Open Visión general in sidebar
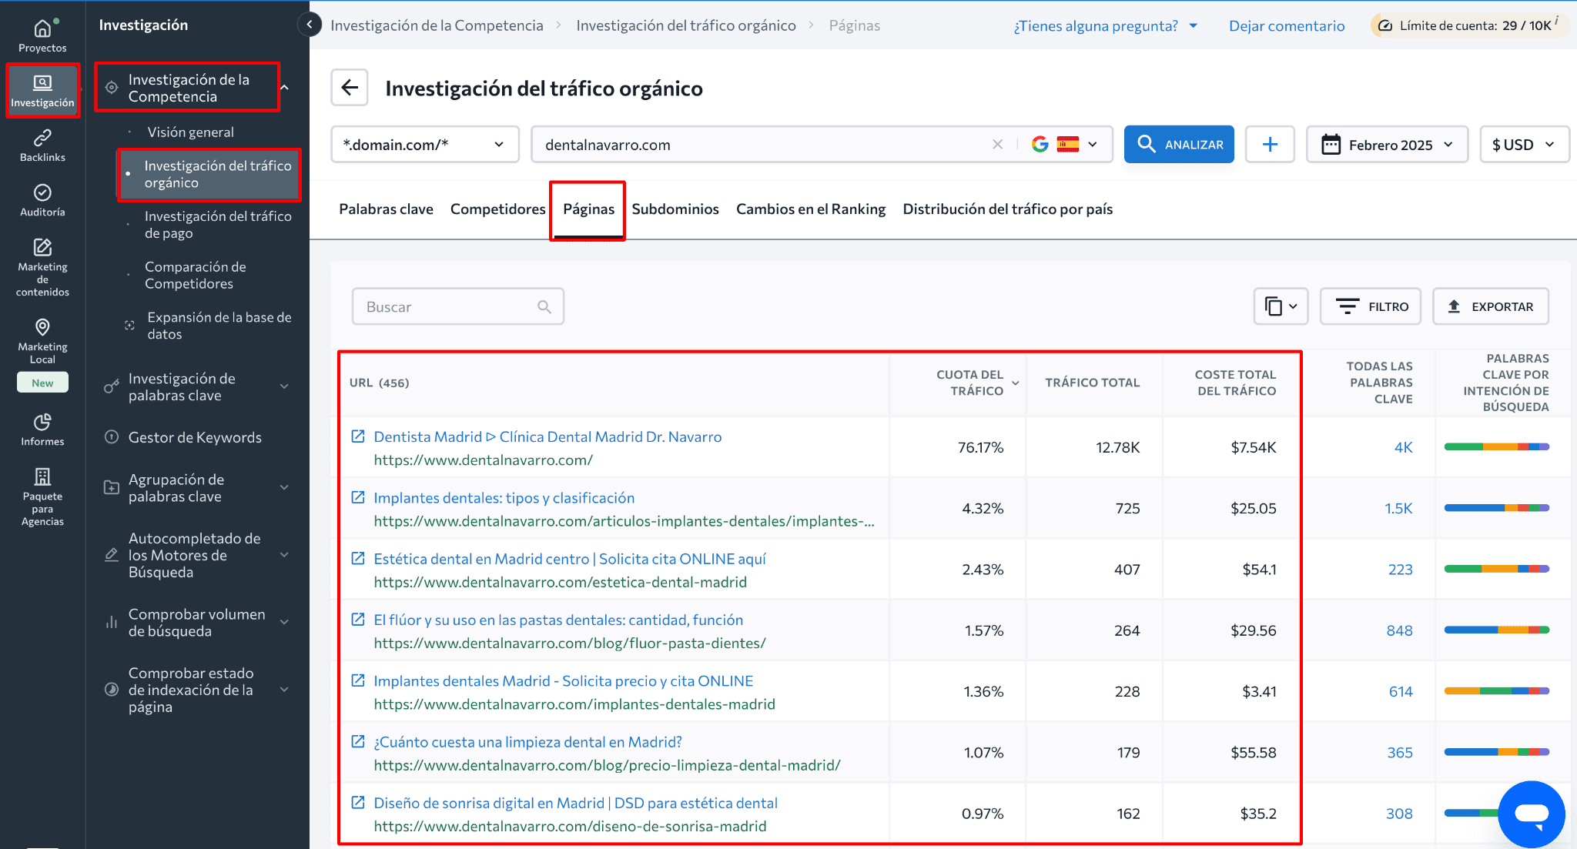Viewport: 1577px width, 849px height. [190, 132]
